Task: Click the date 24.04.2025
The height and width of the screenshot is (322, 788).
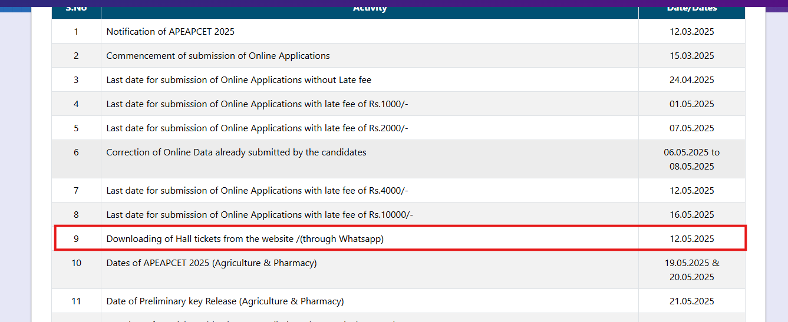Action: pos(691,80)
